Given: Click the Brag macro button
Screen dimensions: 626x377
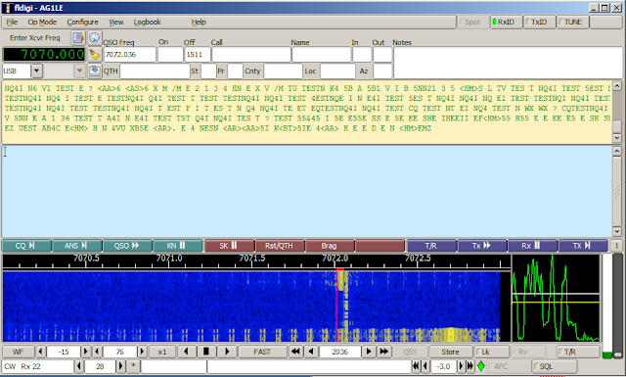Looking at the screenshot, I should [330, 246].
